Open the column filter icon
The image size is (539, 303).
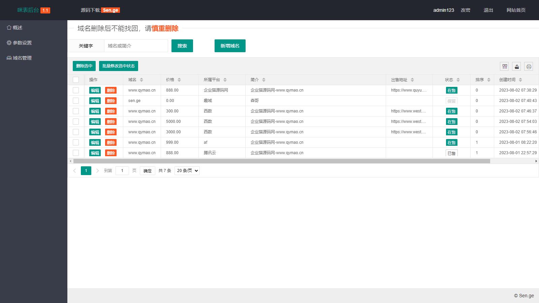[504, 66]
